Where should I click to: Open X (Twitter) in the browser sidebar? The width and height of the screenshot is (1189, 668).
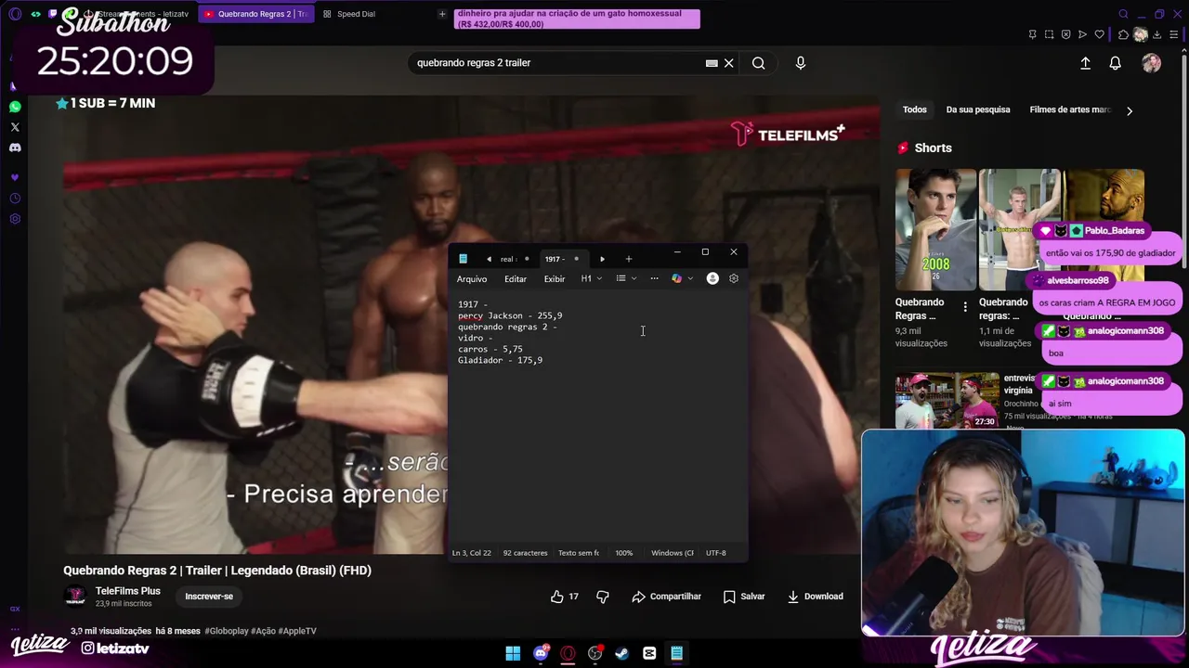coord(15,127)
